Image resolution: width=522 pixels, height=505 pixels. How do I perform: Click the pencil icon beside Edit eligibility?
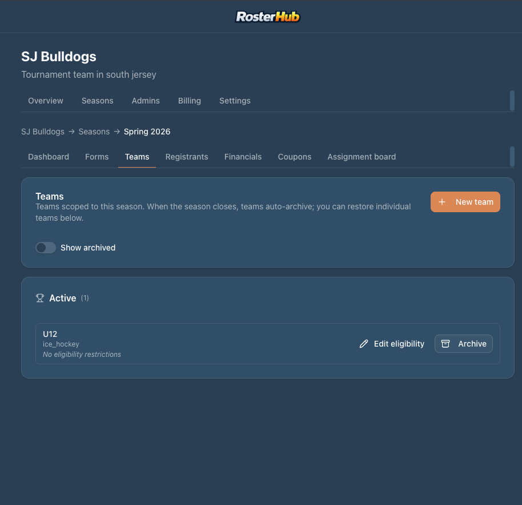[x=364, y=344]
